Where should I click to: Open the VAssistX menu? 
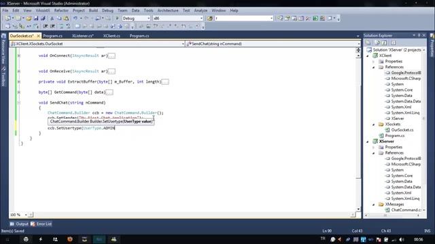(42, 11)
